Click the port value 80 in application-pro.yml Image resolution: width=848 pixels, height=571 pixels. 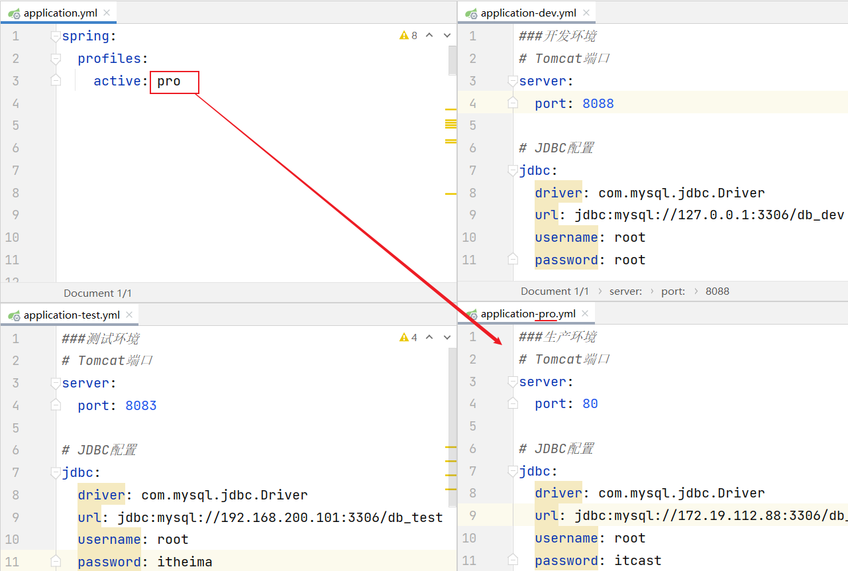click(x=590, y=403)
